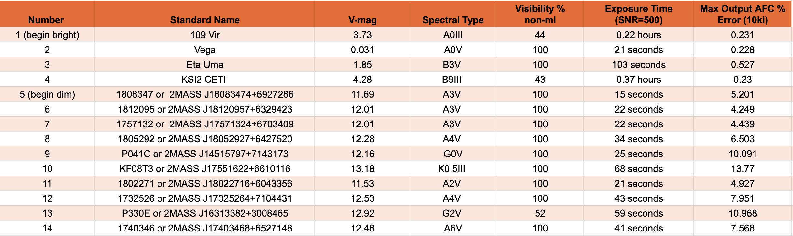Select visibility value "52" cell
Screen dimensions: 793x236
pos(540,213)
